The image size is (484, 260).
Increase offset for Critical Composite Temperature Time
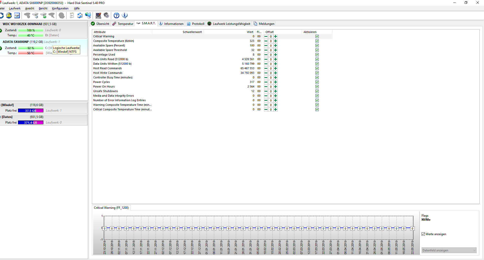(276, 110)
